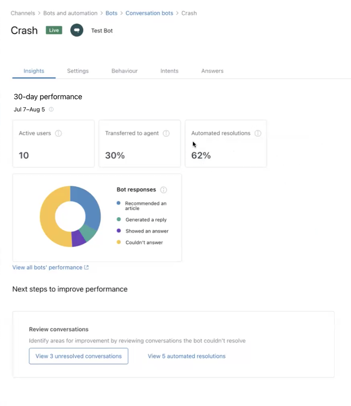Image resolution: width=351 pixels, height=406 pixels.
Task: Click the green Live status badge
Action: click(54, 30)
